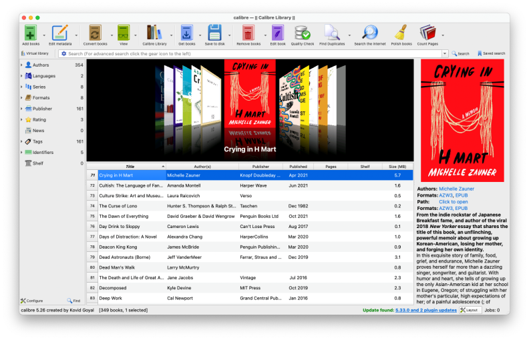This screenshot has height=340, width=529.
Task: Click the Convert books icon
Action: [95, 33]
